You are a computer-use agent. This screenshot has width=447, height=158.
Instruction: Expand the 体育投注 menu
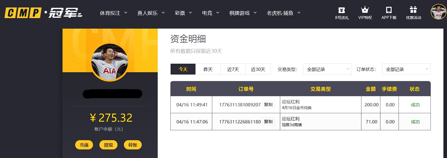[113, 13]
